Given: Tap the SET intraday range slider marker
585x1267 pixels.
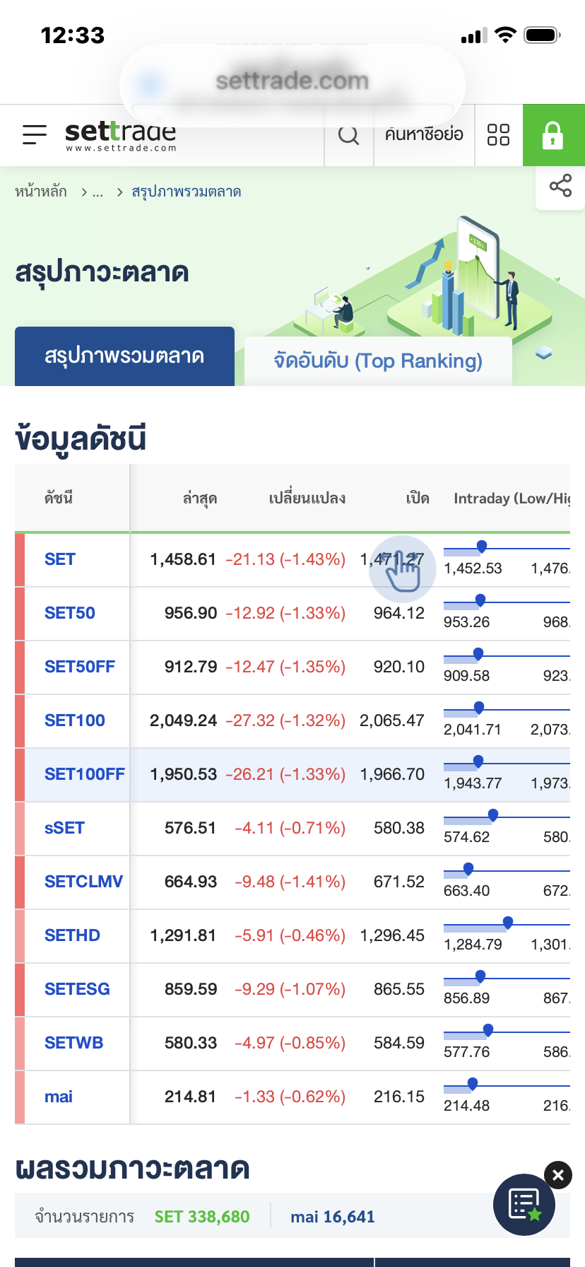Looking at the screenshot, I should tap(482, 546).
